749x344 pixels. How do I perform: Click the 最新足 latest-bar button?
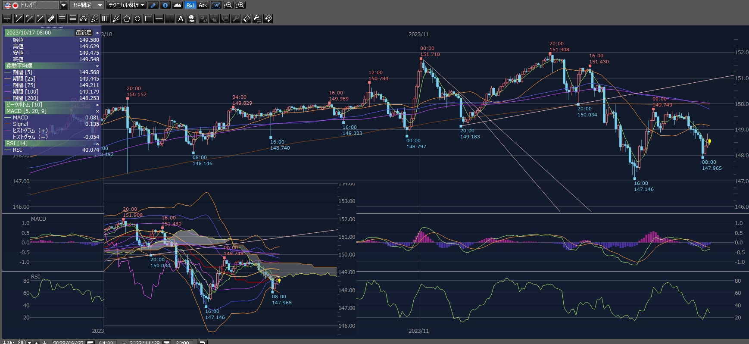84,33
